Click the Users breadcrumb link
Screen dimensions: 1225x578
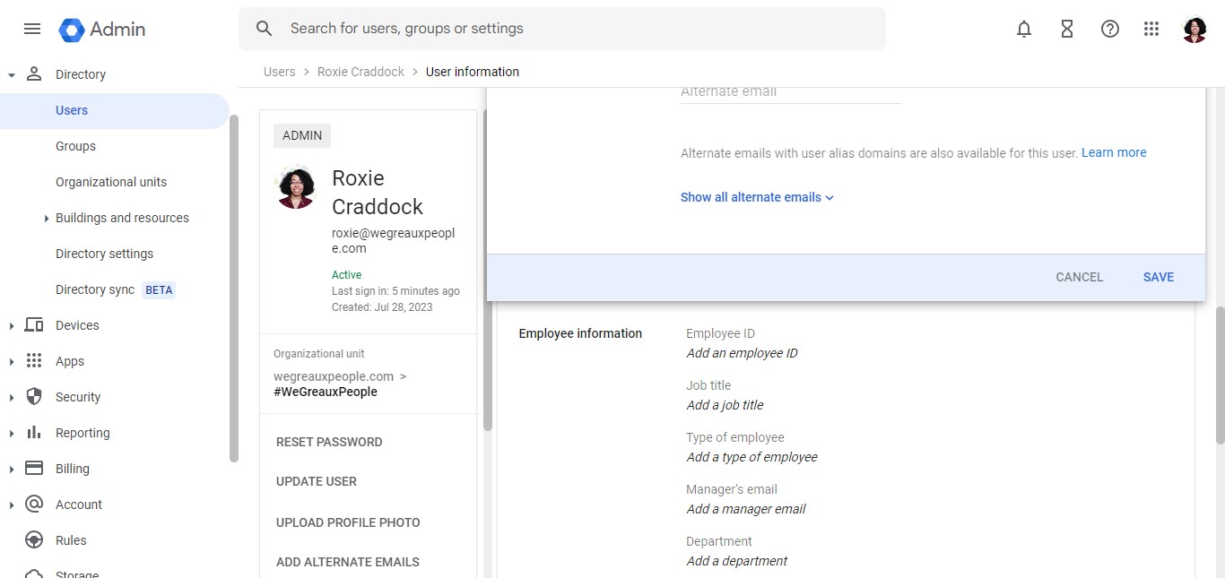[279, 72]
